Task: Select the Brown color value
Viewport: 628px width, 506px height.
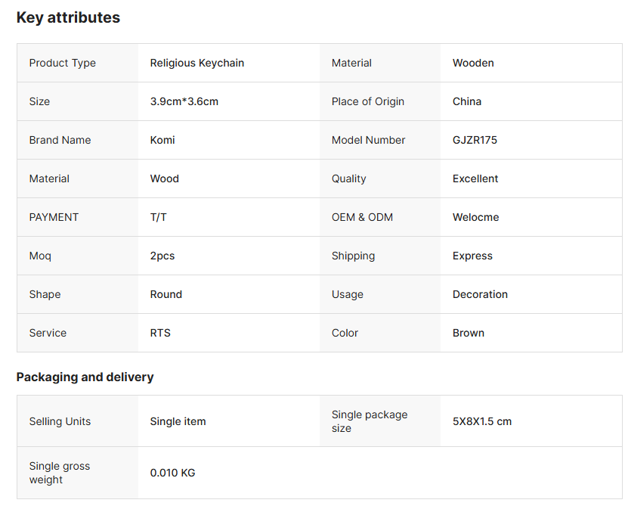Action: point(469,333)
